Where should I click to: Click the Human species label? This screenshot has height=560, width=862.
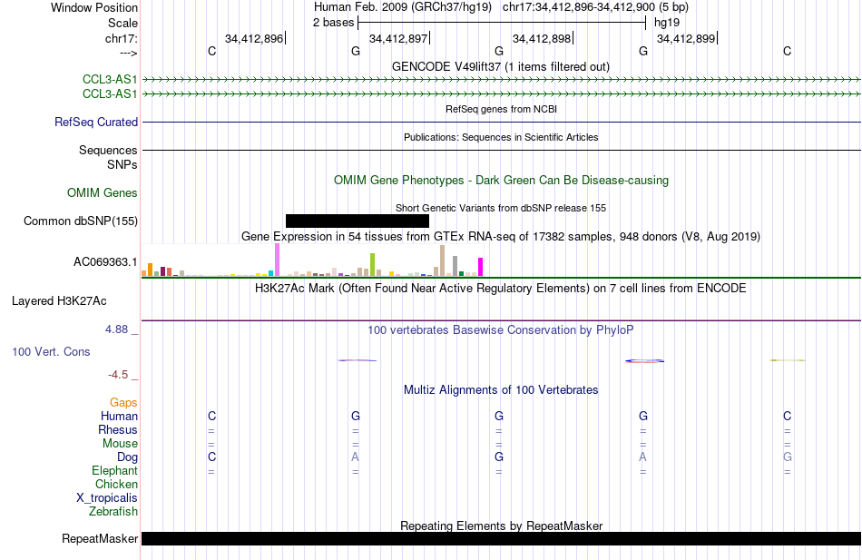(119, 417)
